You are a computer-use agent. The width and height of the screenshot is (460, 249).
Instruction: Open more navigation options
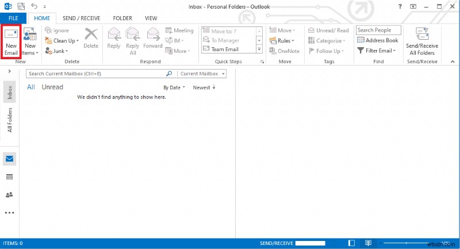9,213
